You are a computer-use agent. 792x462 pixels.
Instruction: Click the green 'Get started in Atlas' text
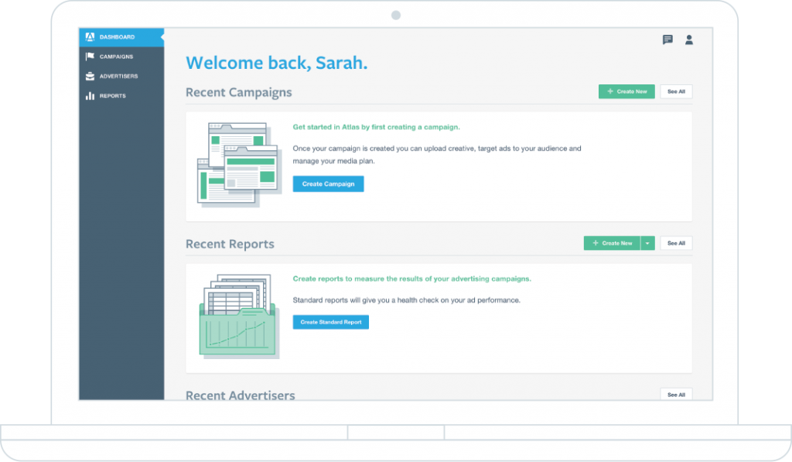[x=376, y=127]
